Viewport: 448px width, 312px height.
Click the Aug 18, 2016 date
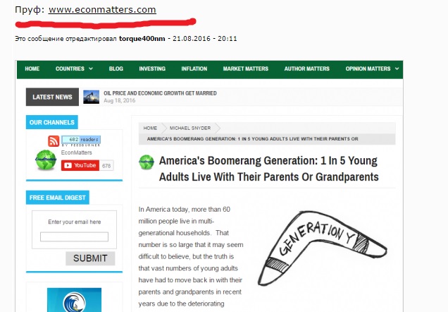pyautogui.click(x=120, y=100)
